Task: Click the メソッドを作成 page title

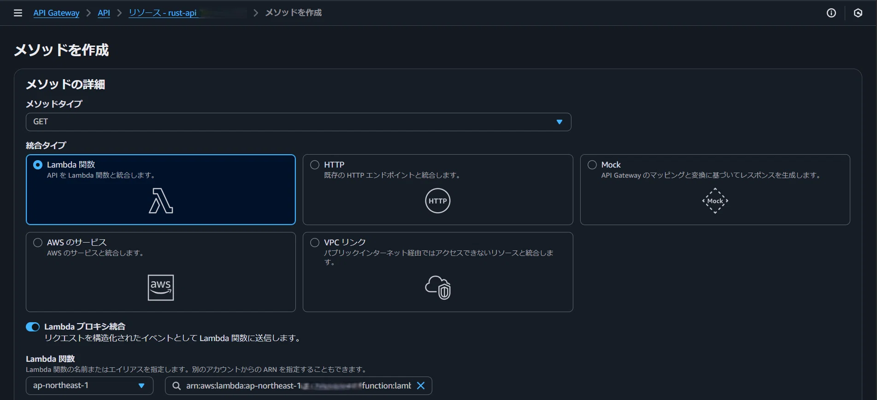Action: 61,50
